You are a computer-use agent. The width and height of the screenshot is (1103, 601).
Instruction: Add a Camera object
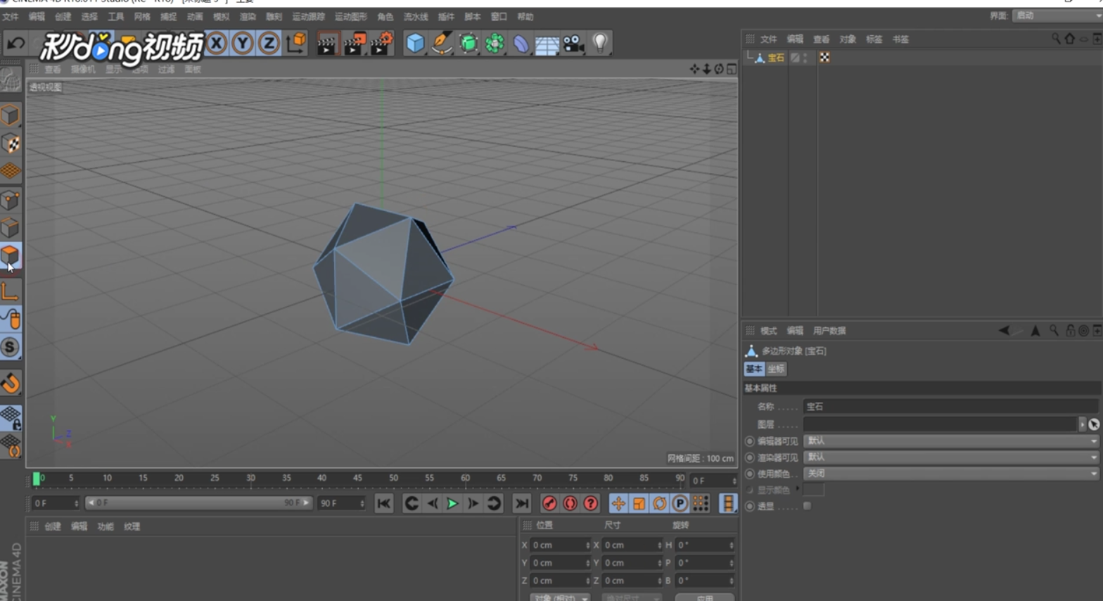click(x=573, y=44)
